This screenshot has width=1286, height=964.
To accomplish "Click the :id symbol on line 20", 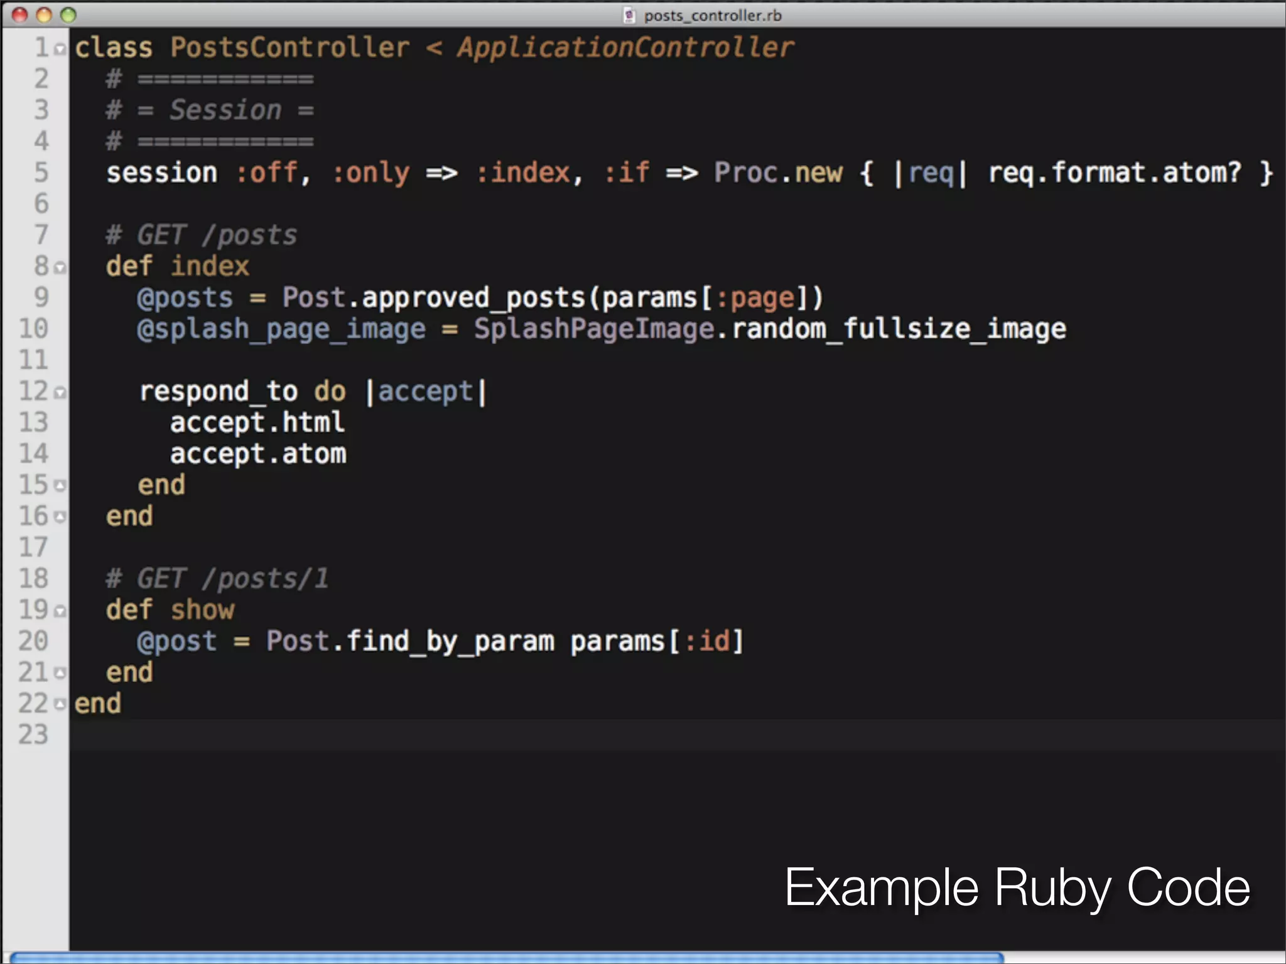I will (x=706, y=641).
